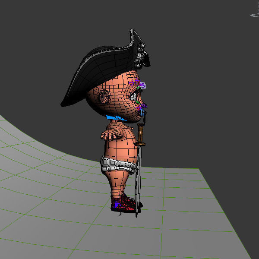Select the blue pacifier in the mouth
This screenshot has height=259, width=259.
click(142, 113)
